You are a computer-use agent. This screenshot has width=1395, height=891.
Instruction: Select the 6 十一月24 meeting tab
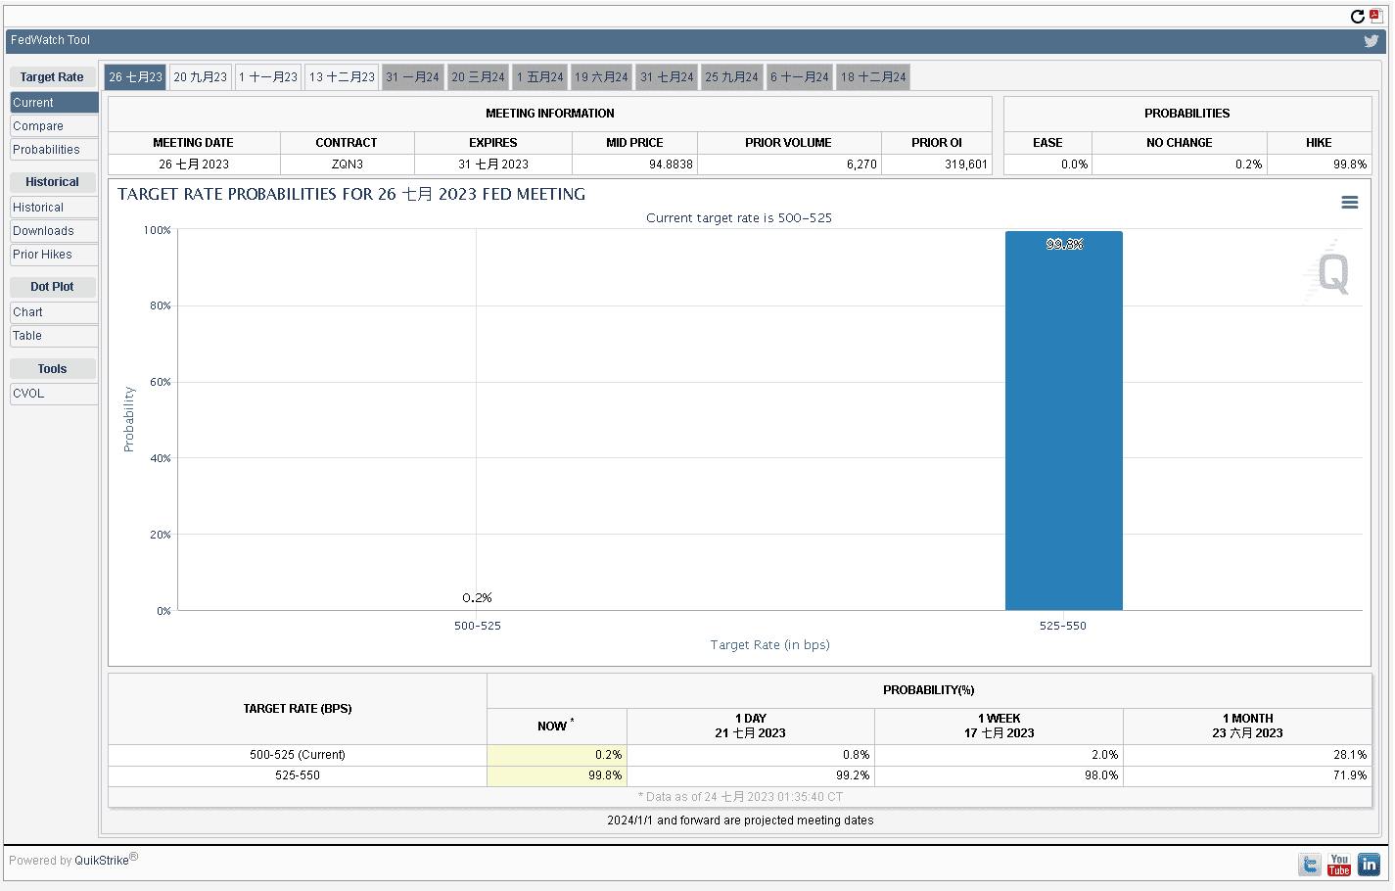coord(800,77)
